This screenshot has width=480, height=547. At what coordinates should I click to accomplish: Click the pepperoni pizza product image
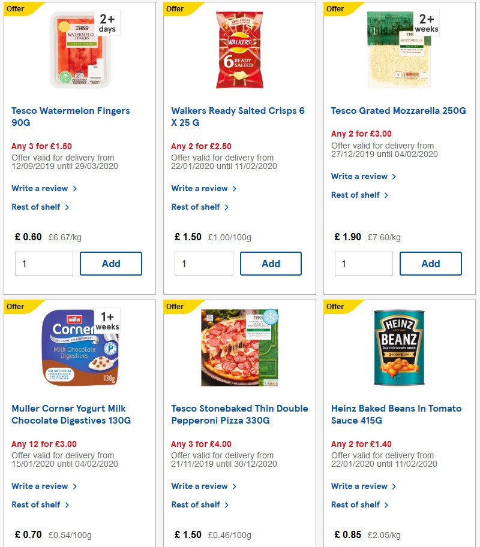coord(239,347)
